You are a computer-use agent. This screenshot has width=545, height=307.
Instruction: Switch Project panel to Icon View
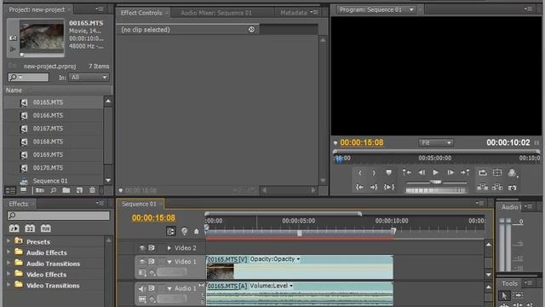click(24, 190)
